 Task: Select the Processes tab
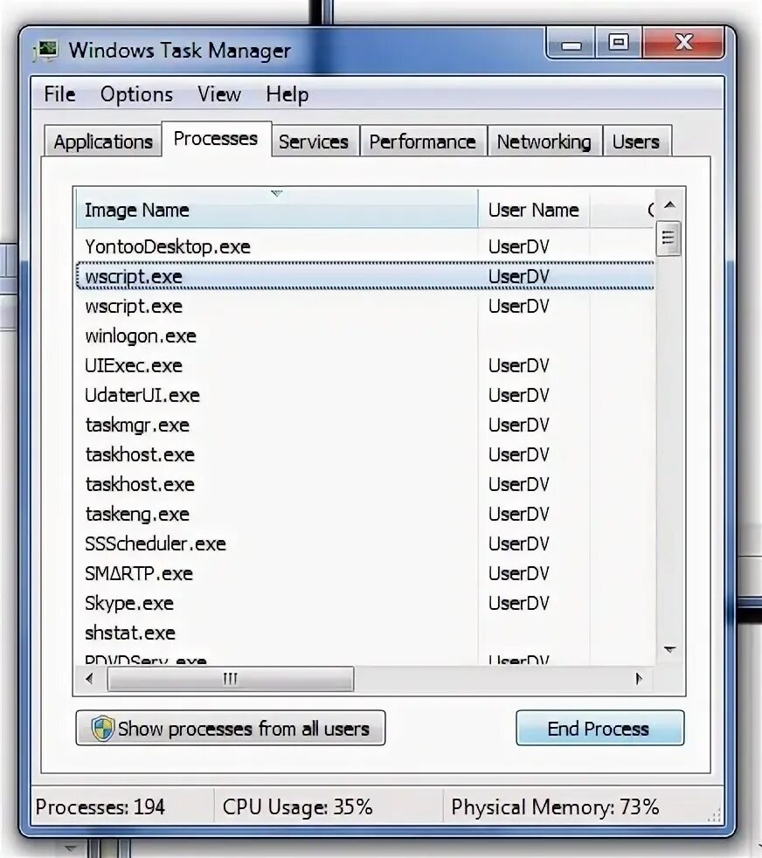click(216, 139)
